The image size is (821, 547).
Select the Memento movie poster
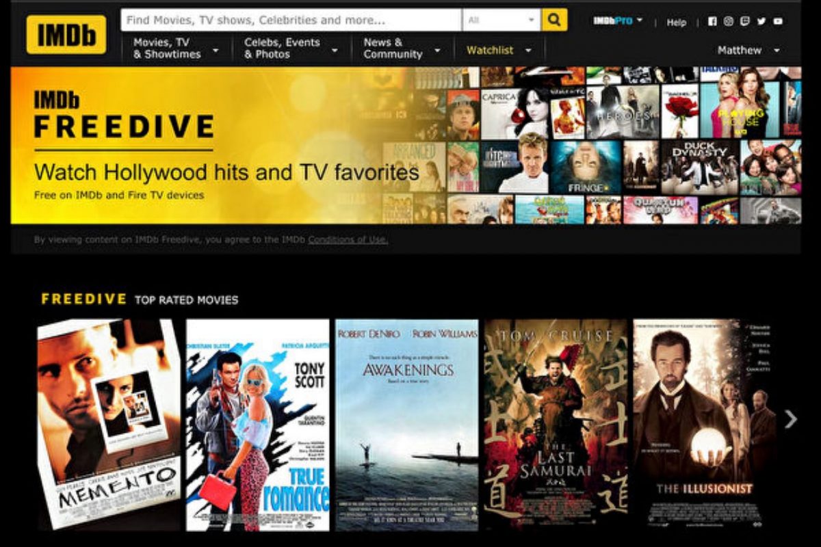109,424
